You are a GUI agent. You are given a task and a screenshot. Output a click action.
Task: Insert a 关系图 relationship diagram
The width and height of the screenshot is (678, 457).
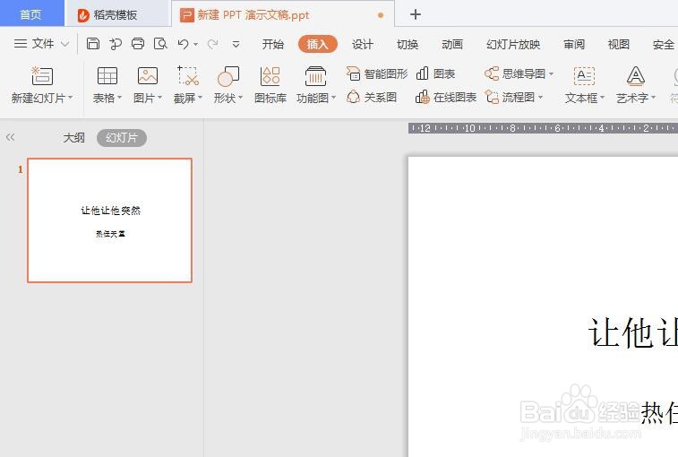372,98
